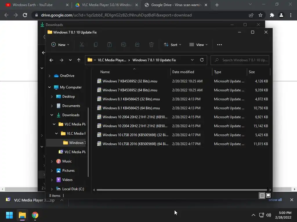The width and height of the screenshot is (297, 222).
Task: Click the 6,921 KB size cell
Action: pos(261,117)
